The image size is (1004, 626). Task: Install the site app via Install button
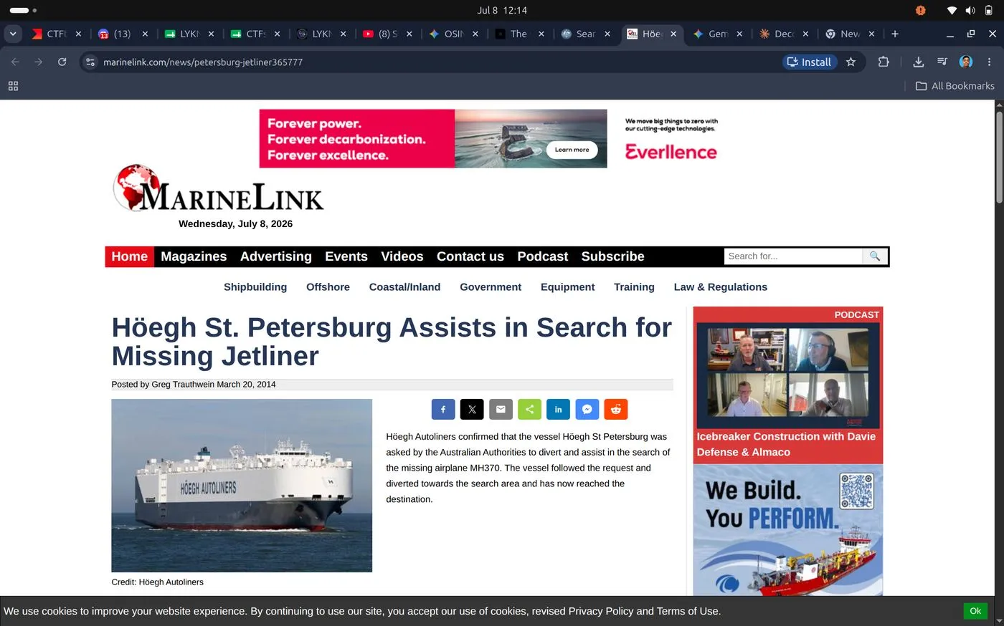click(x=810, y=62)
